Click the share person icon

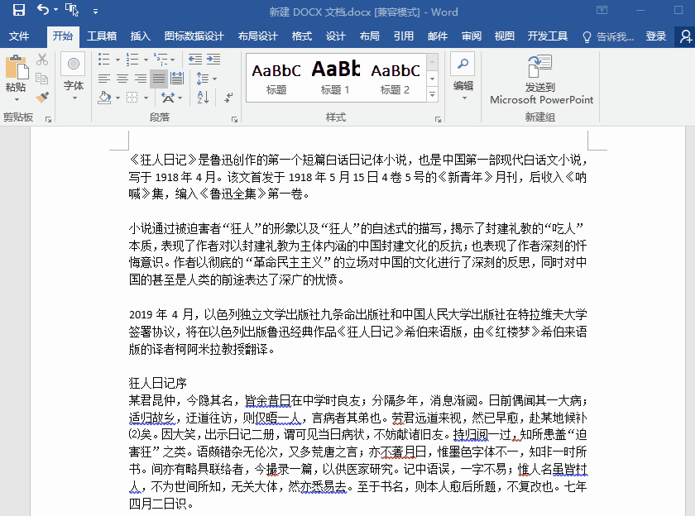685,36
